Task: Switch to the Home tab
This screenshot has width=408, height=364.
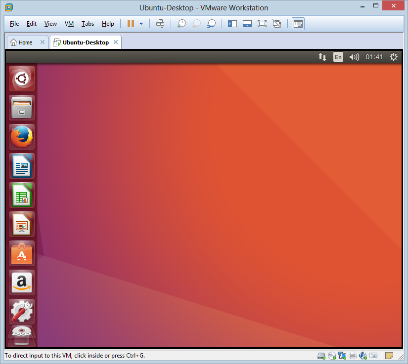Action: (23, 42)
